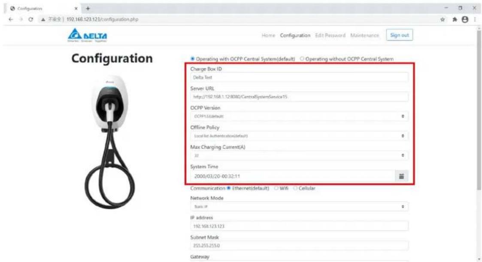This screenshot has width=482, height=262.
Task: Open the Max Charging Current dropdown
Action: click(299, 156)
